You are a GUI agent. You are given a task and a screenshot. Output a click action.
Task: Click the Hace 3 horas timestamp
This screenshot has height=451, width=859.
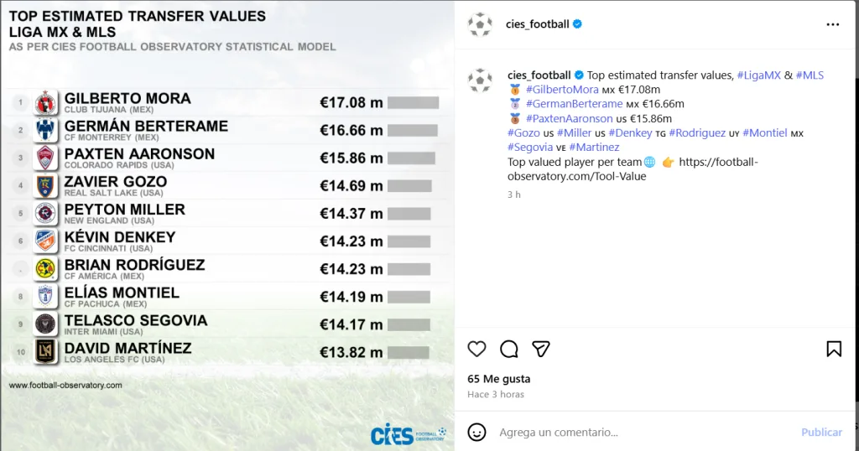pyautogui.click(x=496, y=394)
